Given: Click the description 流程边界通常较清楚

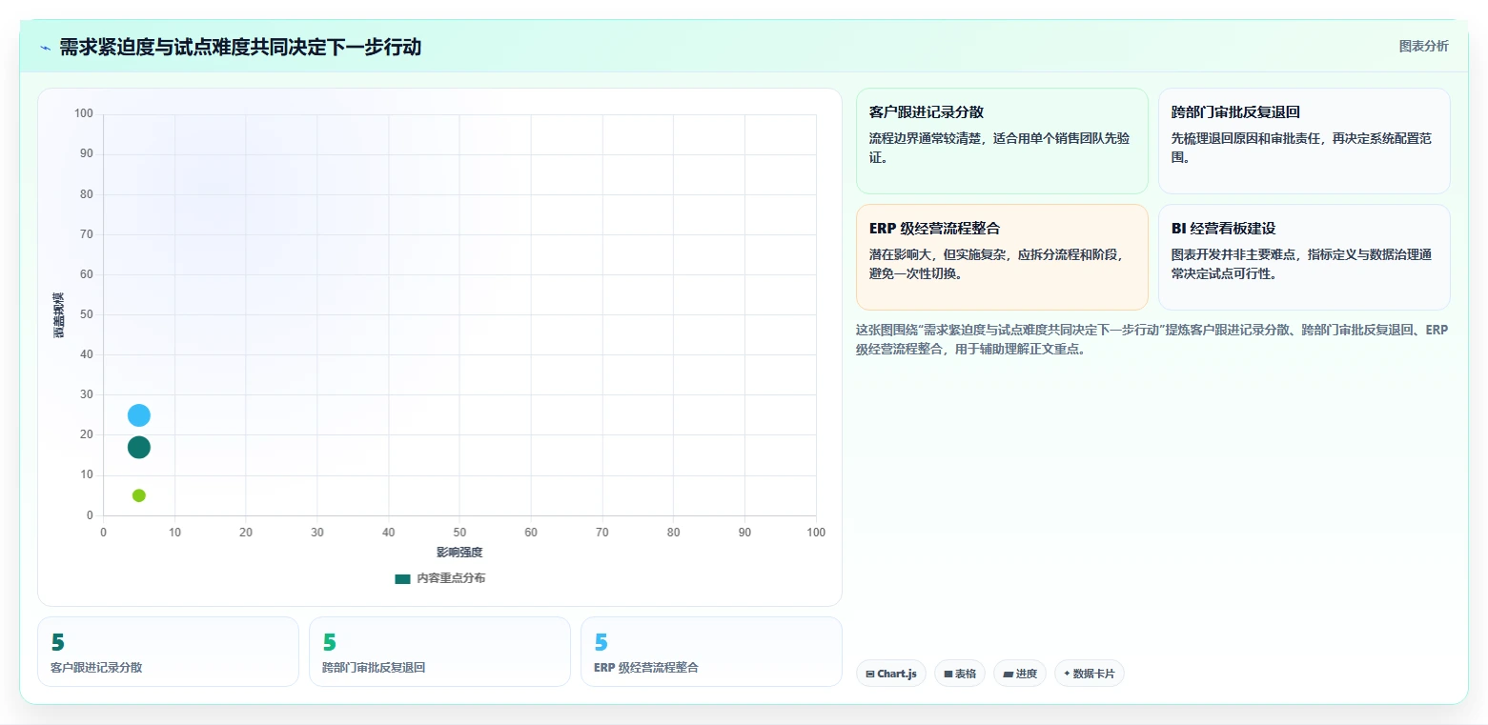Looking at the screenshot, I should [999, 148].
